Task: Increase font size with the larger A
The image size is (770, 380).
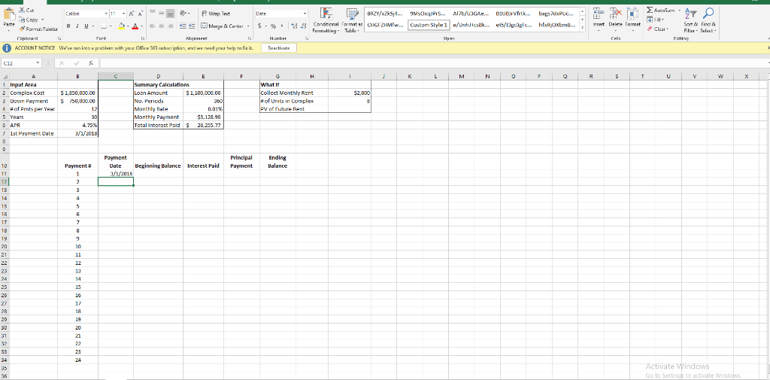Action: click(132, 15)
